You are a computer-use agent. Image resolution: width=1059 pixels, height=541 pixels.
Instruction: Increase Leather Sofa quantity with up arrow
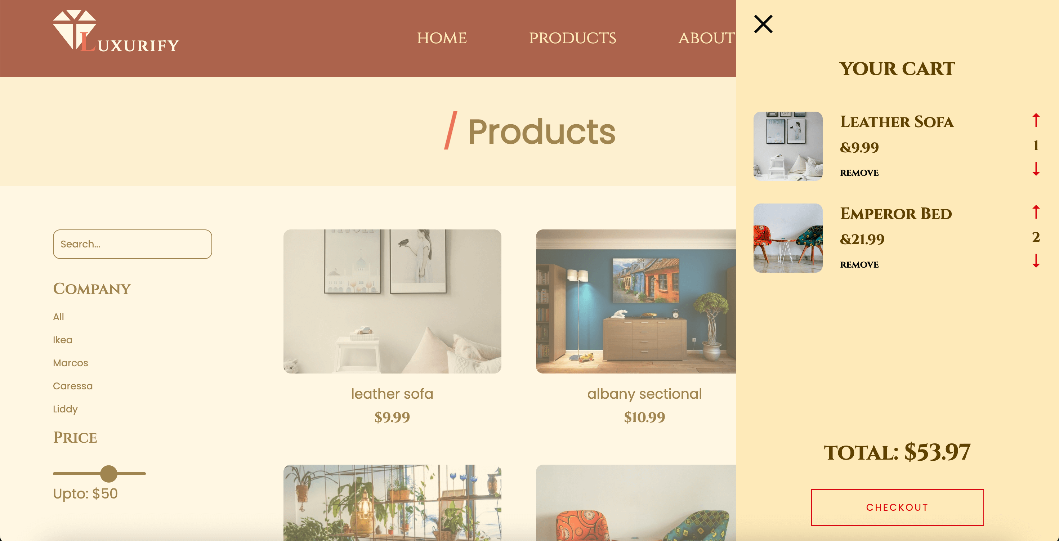1036,120
